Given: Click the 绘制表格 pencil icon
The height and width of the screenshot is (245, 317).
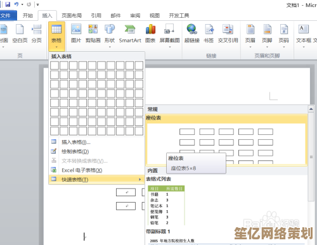Looking at the screenshot, I should pos(54,151).
